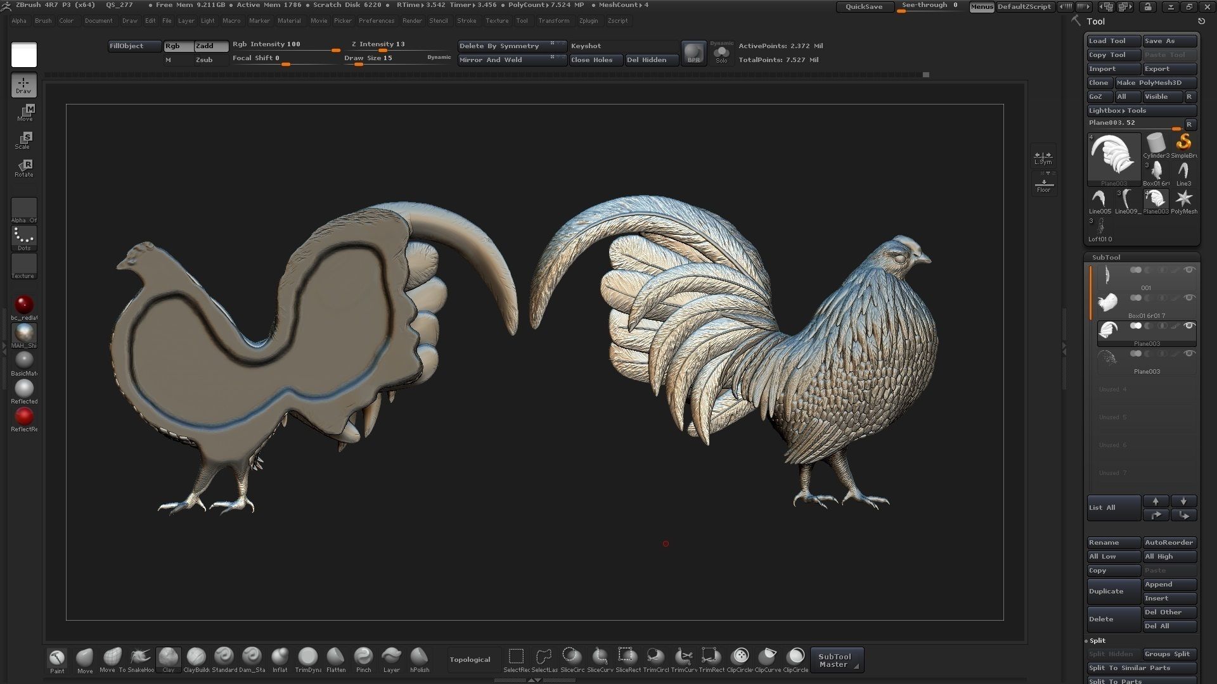This screenshot has width=1217, height=684.
Task: Open the Zplugin menu
Action: click(588, 21)
